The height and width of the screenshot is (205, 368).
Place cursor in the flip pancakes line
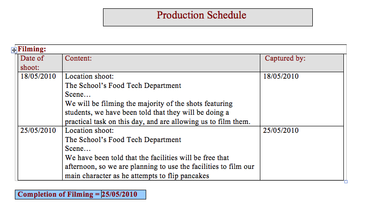click(x=137, y=176)
